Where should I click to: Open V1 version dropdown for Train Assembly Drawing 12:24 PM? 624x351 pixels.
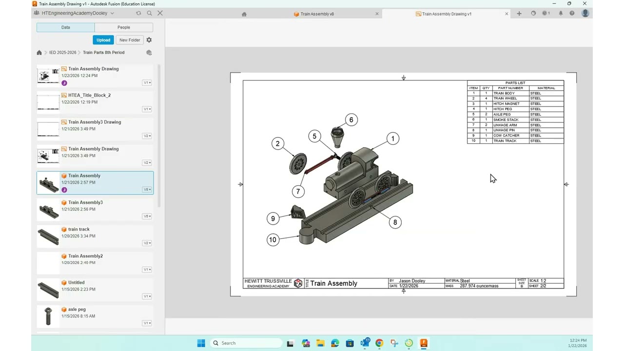(x=147, y=82)
